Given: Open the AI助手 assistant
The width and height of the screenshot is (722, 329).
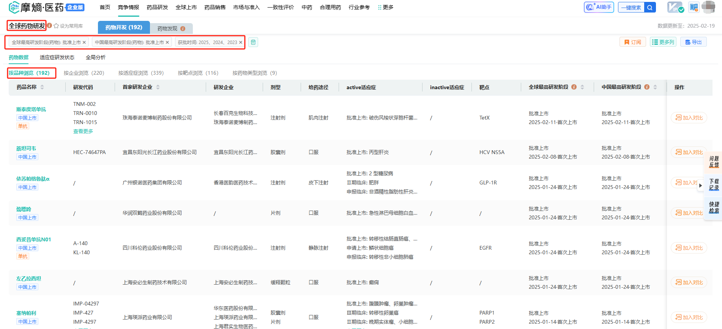Looking at the screenshot, I should (599, 7).
